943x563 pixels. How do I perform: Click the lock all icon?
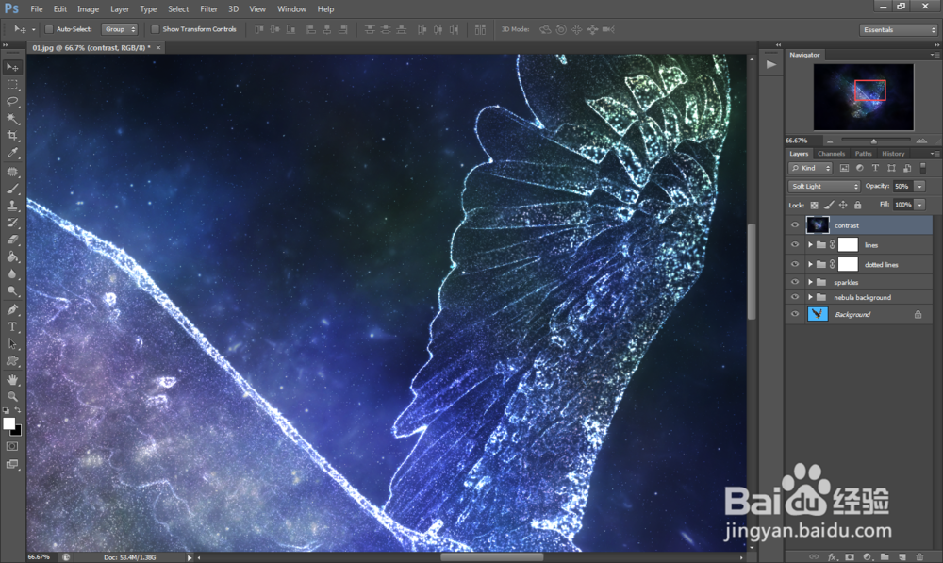point(857,205)
